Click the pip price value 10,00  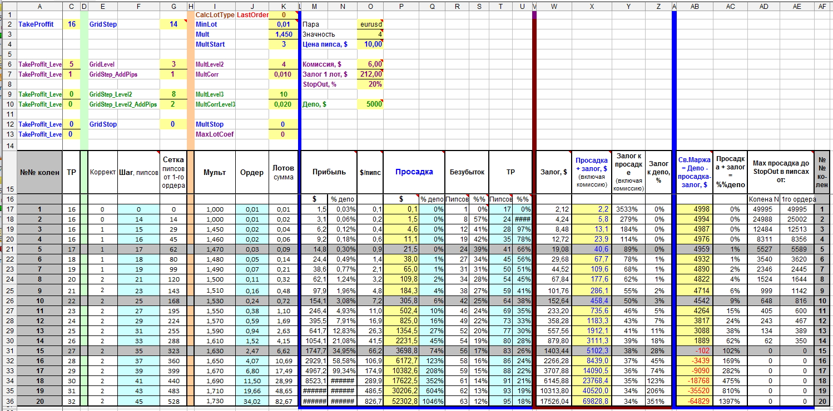coord(370,44)
